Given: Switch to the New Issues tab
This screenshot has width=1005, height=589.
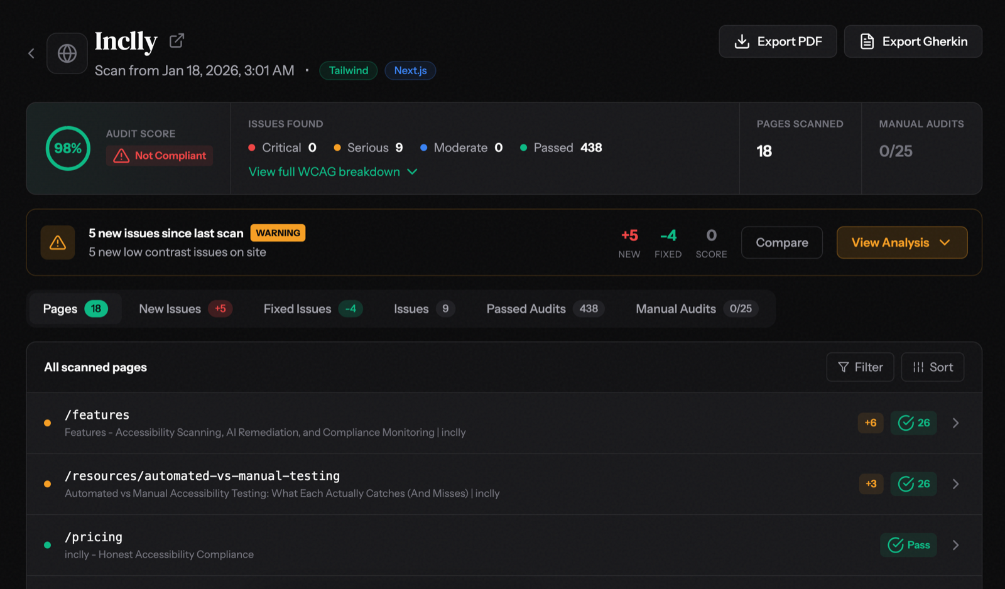Looking at the screenshot, I should (x=184, y=308).
